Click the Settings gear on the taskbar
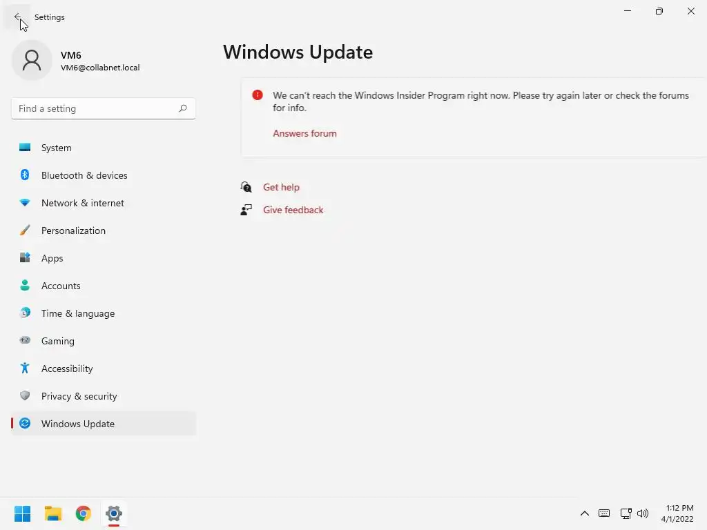 [x=114, y=513]
